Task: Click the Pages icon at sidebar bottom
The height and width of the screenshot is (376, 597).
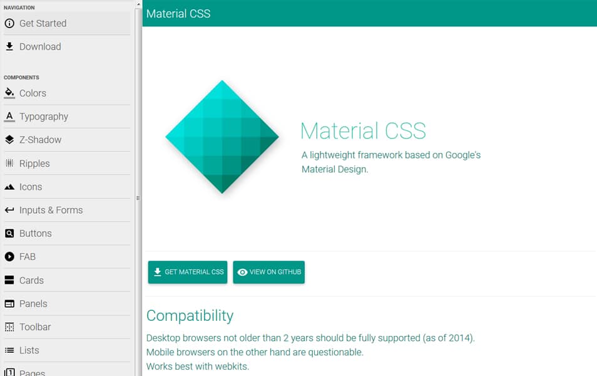Action: pos(9,372)
